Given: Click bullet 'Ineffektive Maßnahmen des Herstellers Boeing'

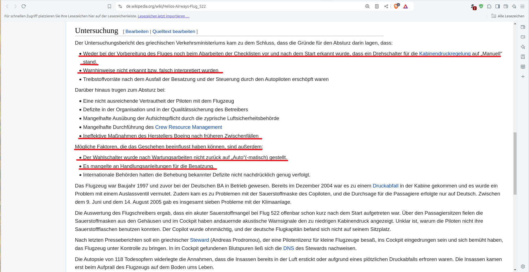Looking at the screenshot, I should click(x=171, y=136).
